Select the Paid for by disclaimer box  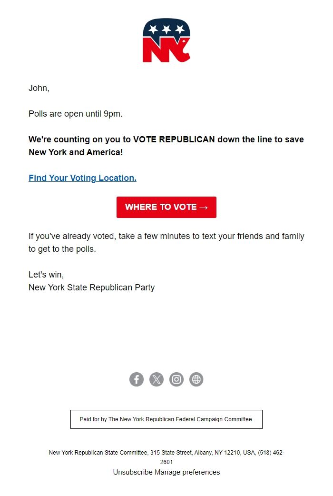[166, 419]
